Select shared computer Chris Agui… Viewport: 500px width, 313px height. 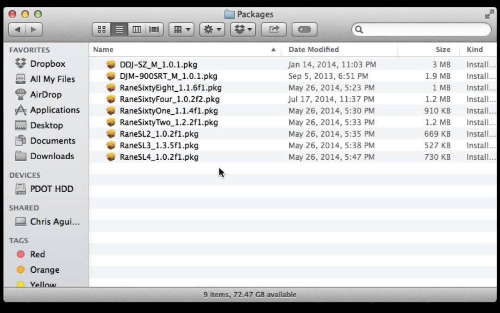click(48, 221)
